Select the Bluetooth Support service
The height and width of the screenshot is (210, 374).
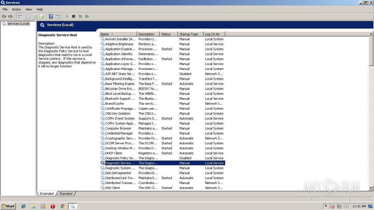pos(162,99)
